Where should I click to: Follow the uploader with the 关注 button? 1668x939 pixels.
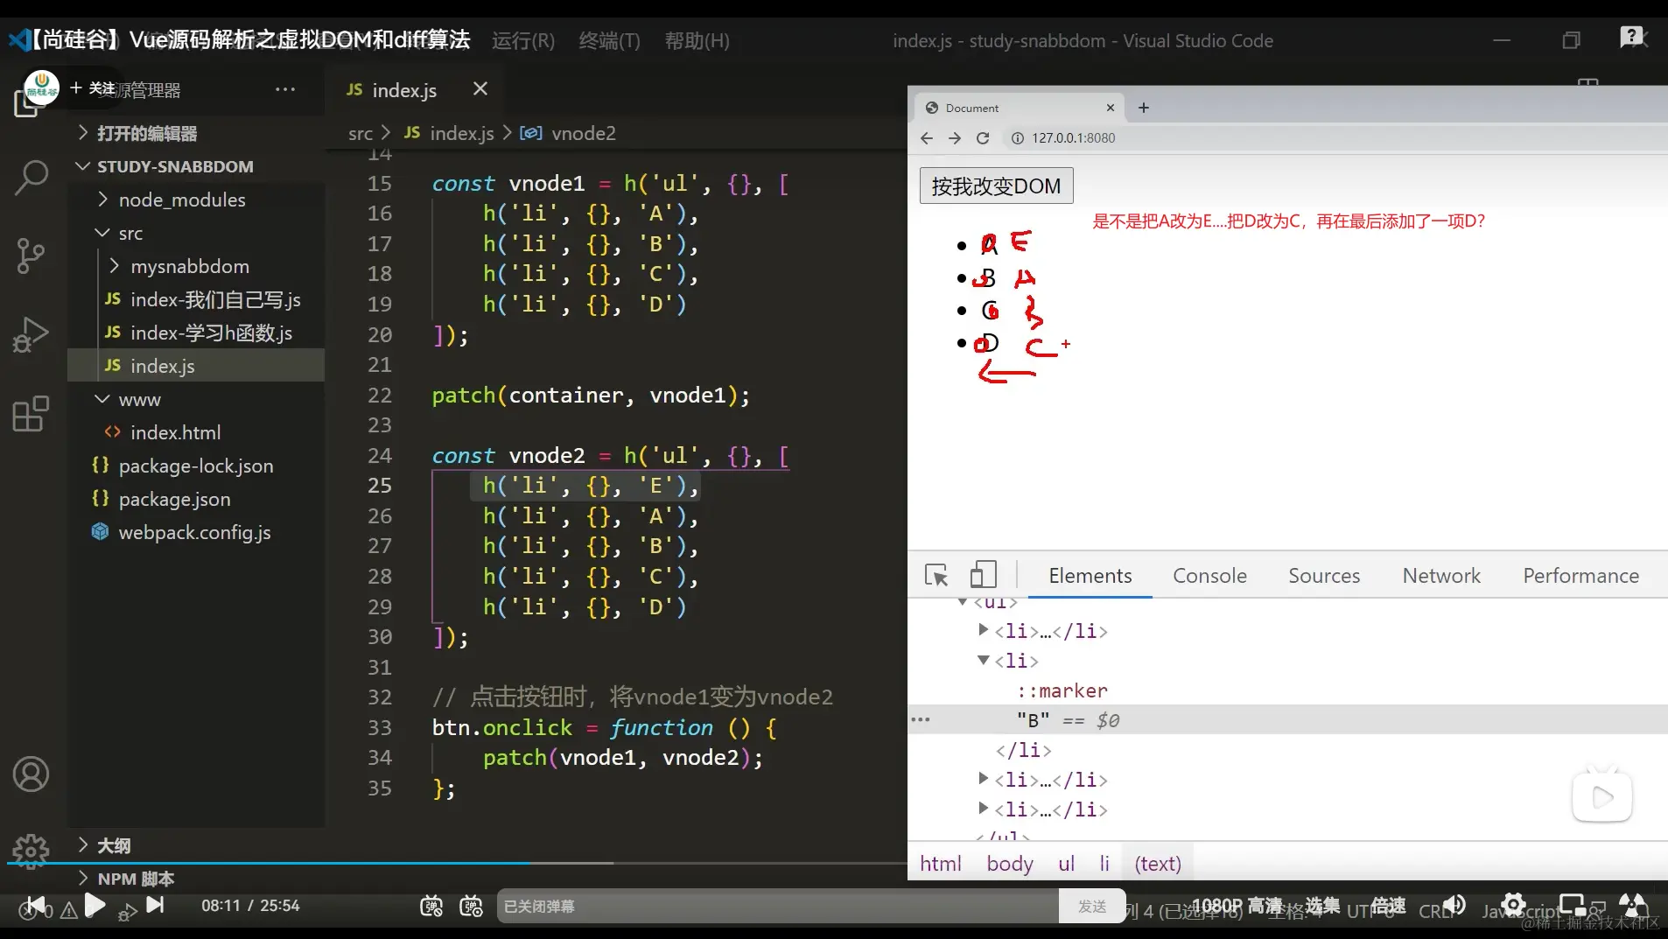(93, 88)
